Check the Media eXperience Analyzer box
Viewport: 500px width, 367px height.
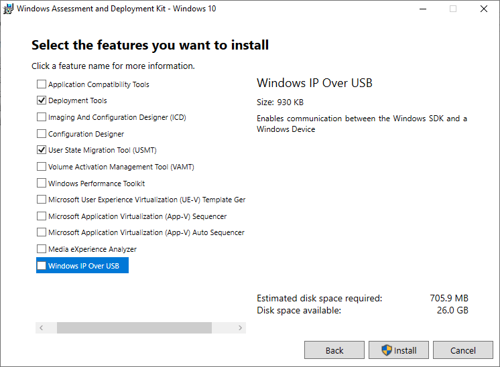pyautogui.click(x=42, y=249)
